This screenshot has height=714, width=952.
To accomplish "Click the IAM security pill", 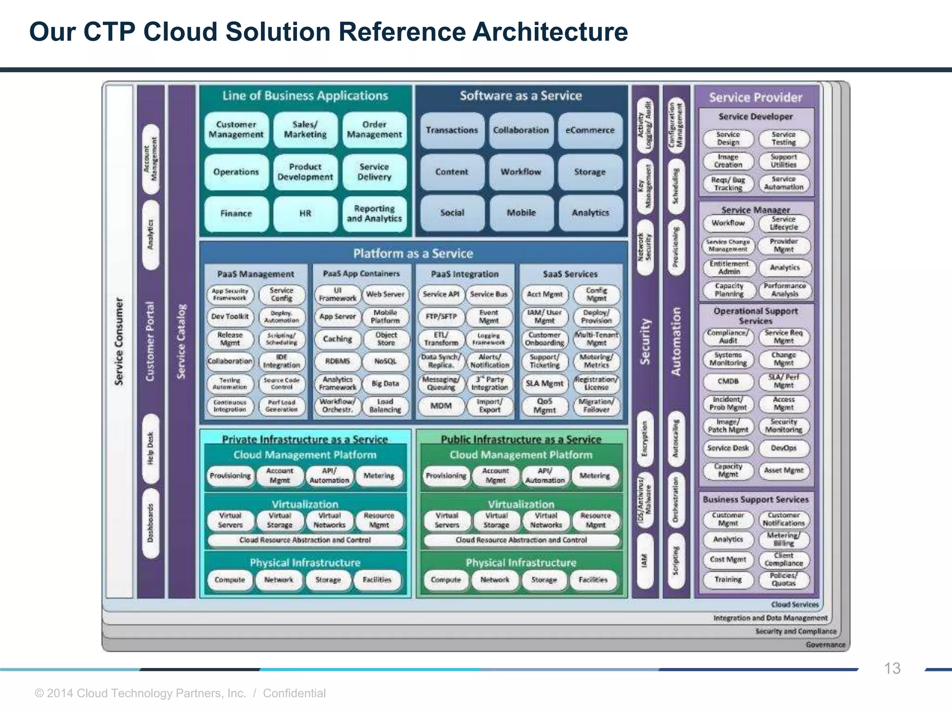I will 644,560.
